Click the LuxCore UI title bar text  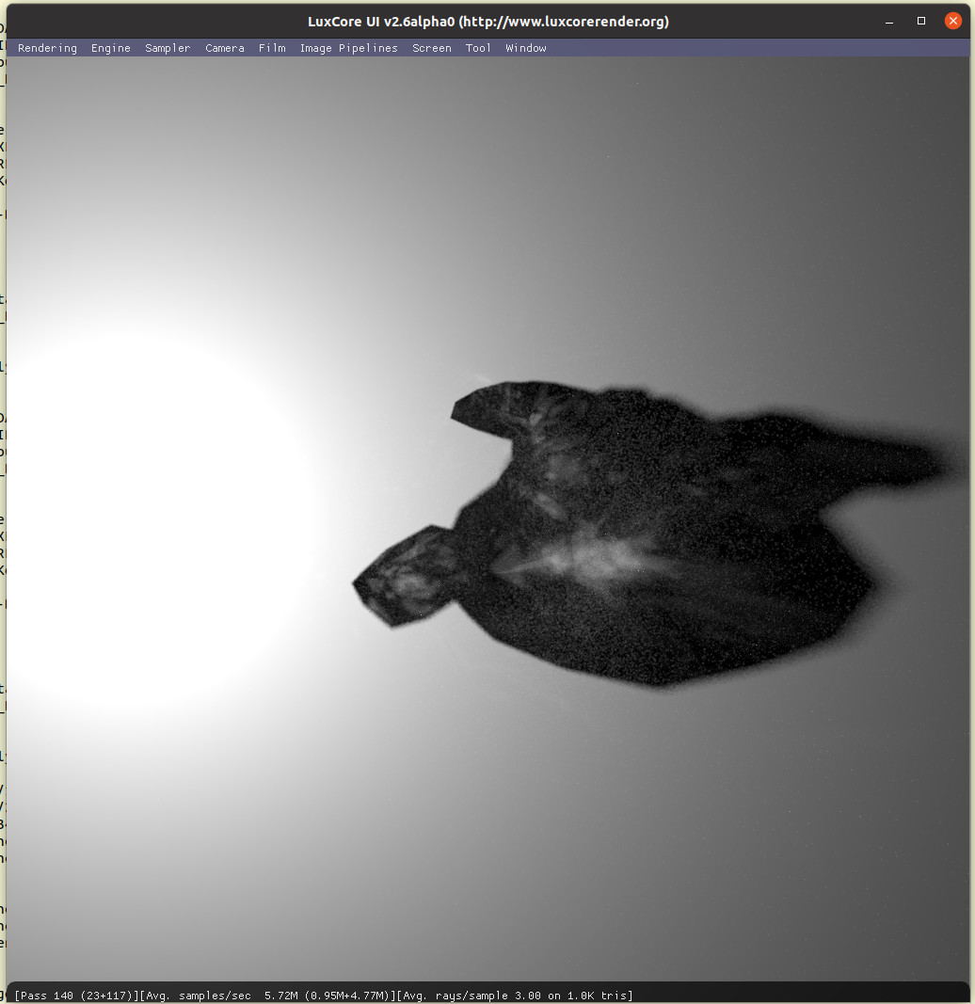tap(487, 22)
